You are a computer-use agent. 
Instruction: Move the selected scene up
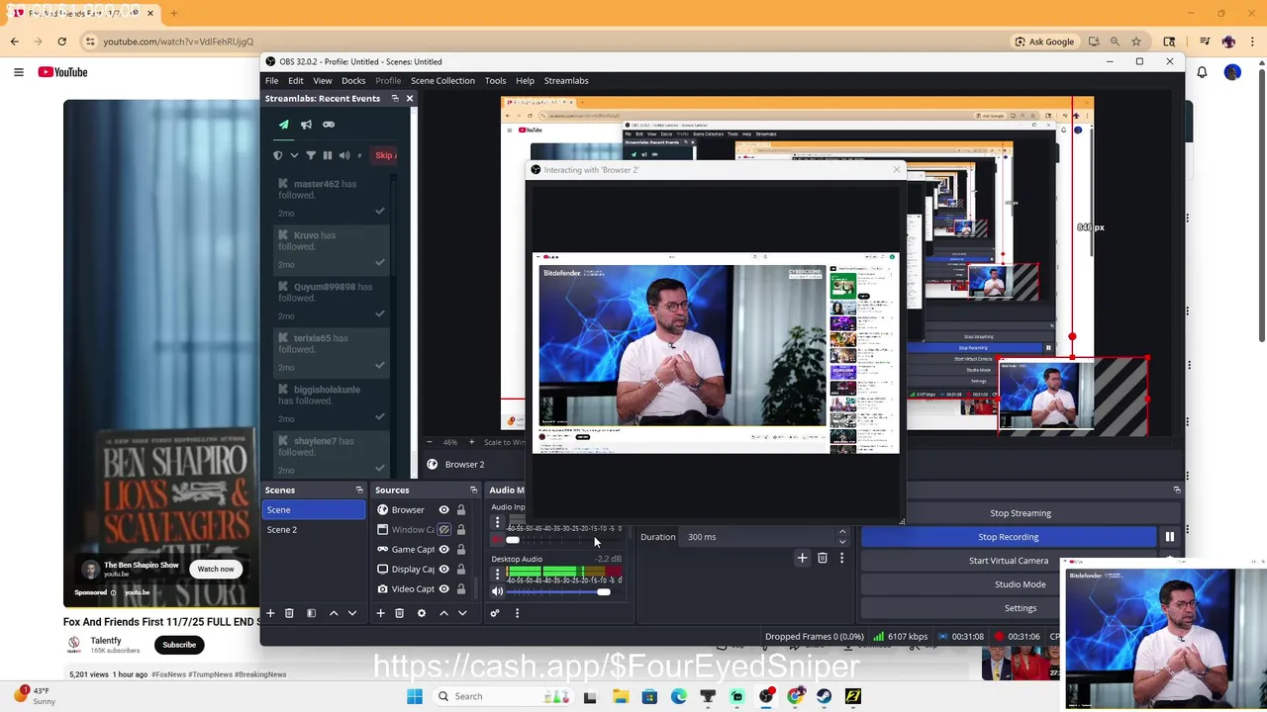point(334,613)
